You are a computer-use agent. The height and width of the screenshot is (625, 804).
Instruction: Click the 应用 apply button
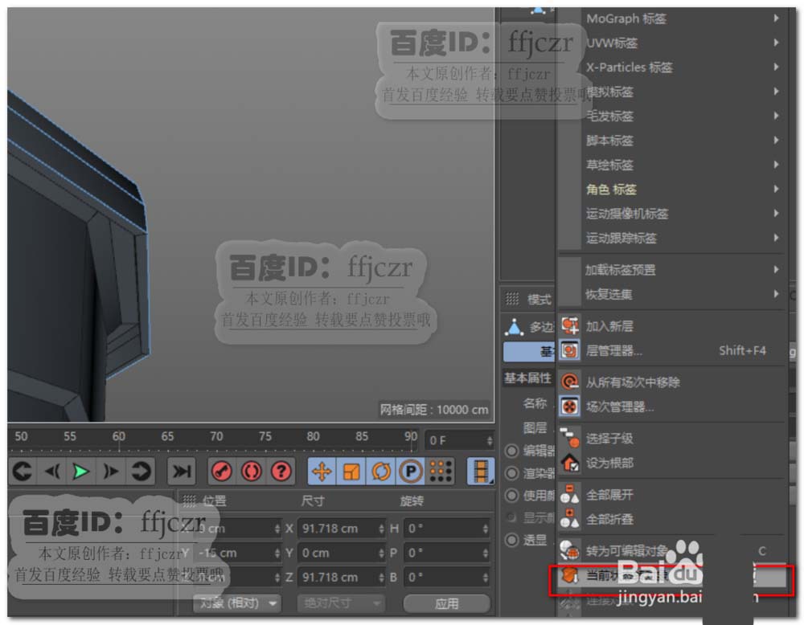[x=446, y=603]
